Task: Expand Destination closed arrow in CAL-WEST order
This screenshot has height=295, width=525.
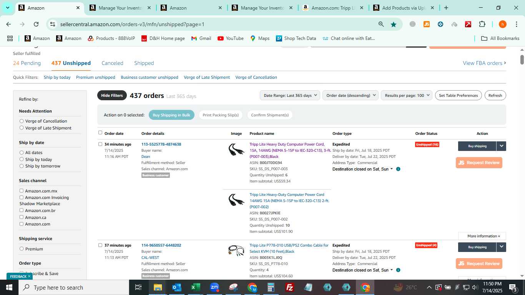Action: (392, 270)
